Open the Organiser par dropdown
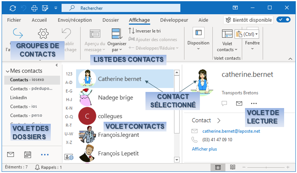This screenshot has width=297, height=173. [117, 40]
